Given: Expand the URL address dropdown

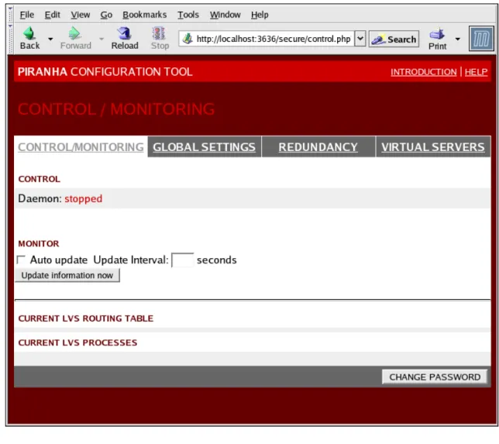Looking at the screenshot, I should click(x=360, y=39).
